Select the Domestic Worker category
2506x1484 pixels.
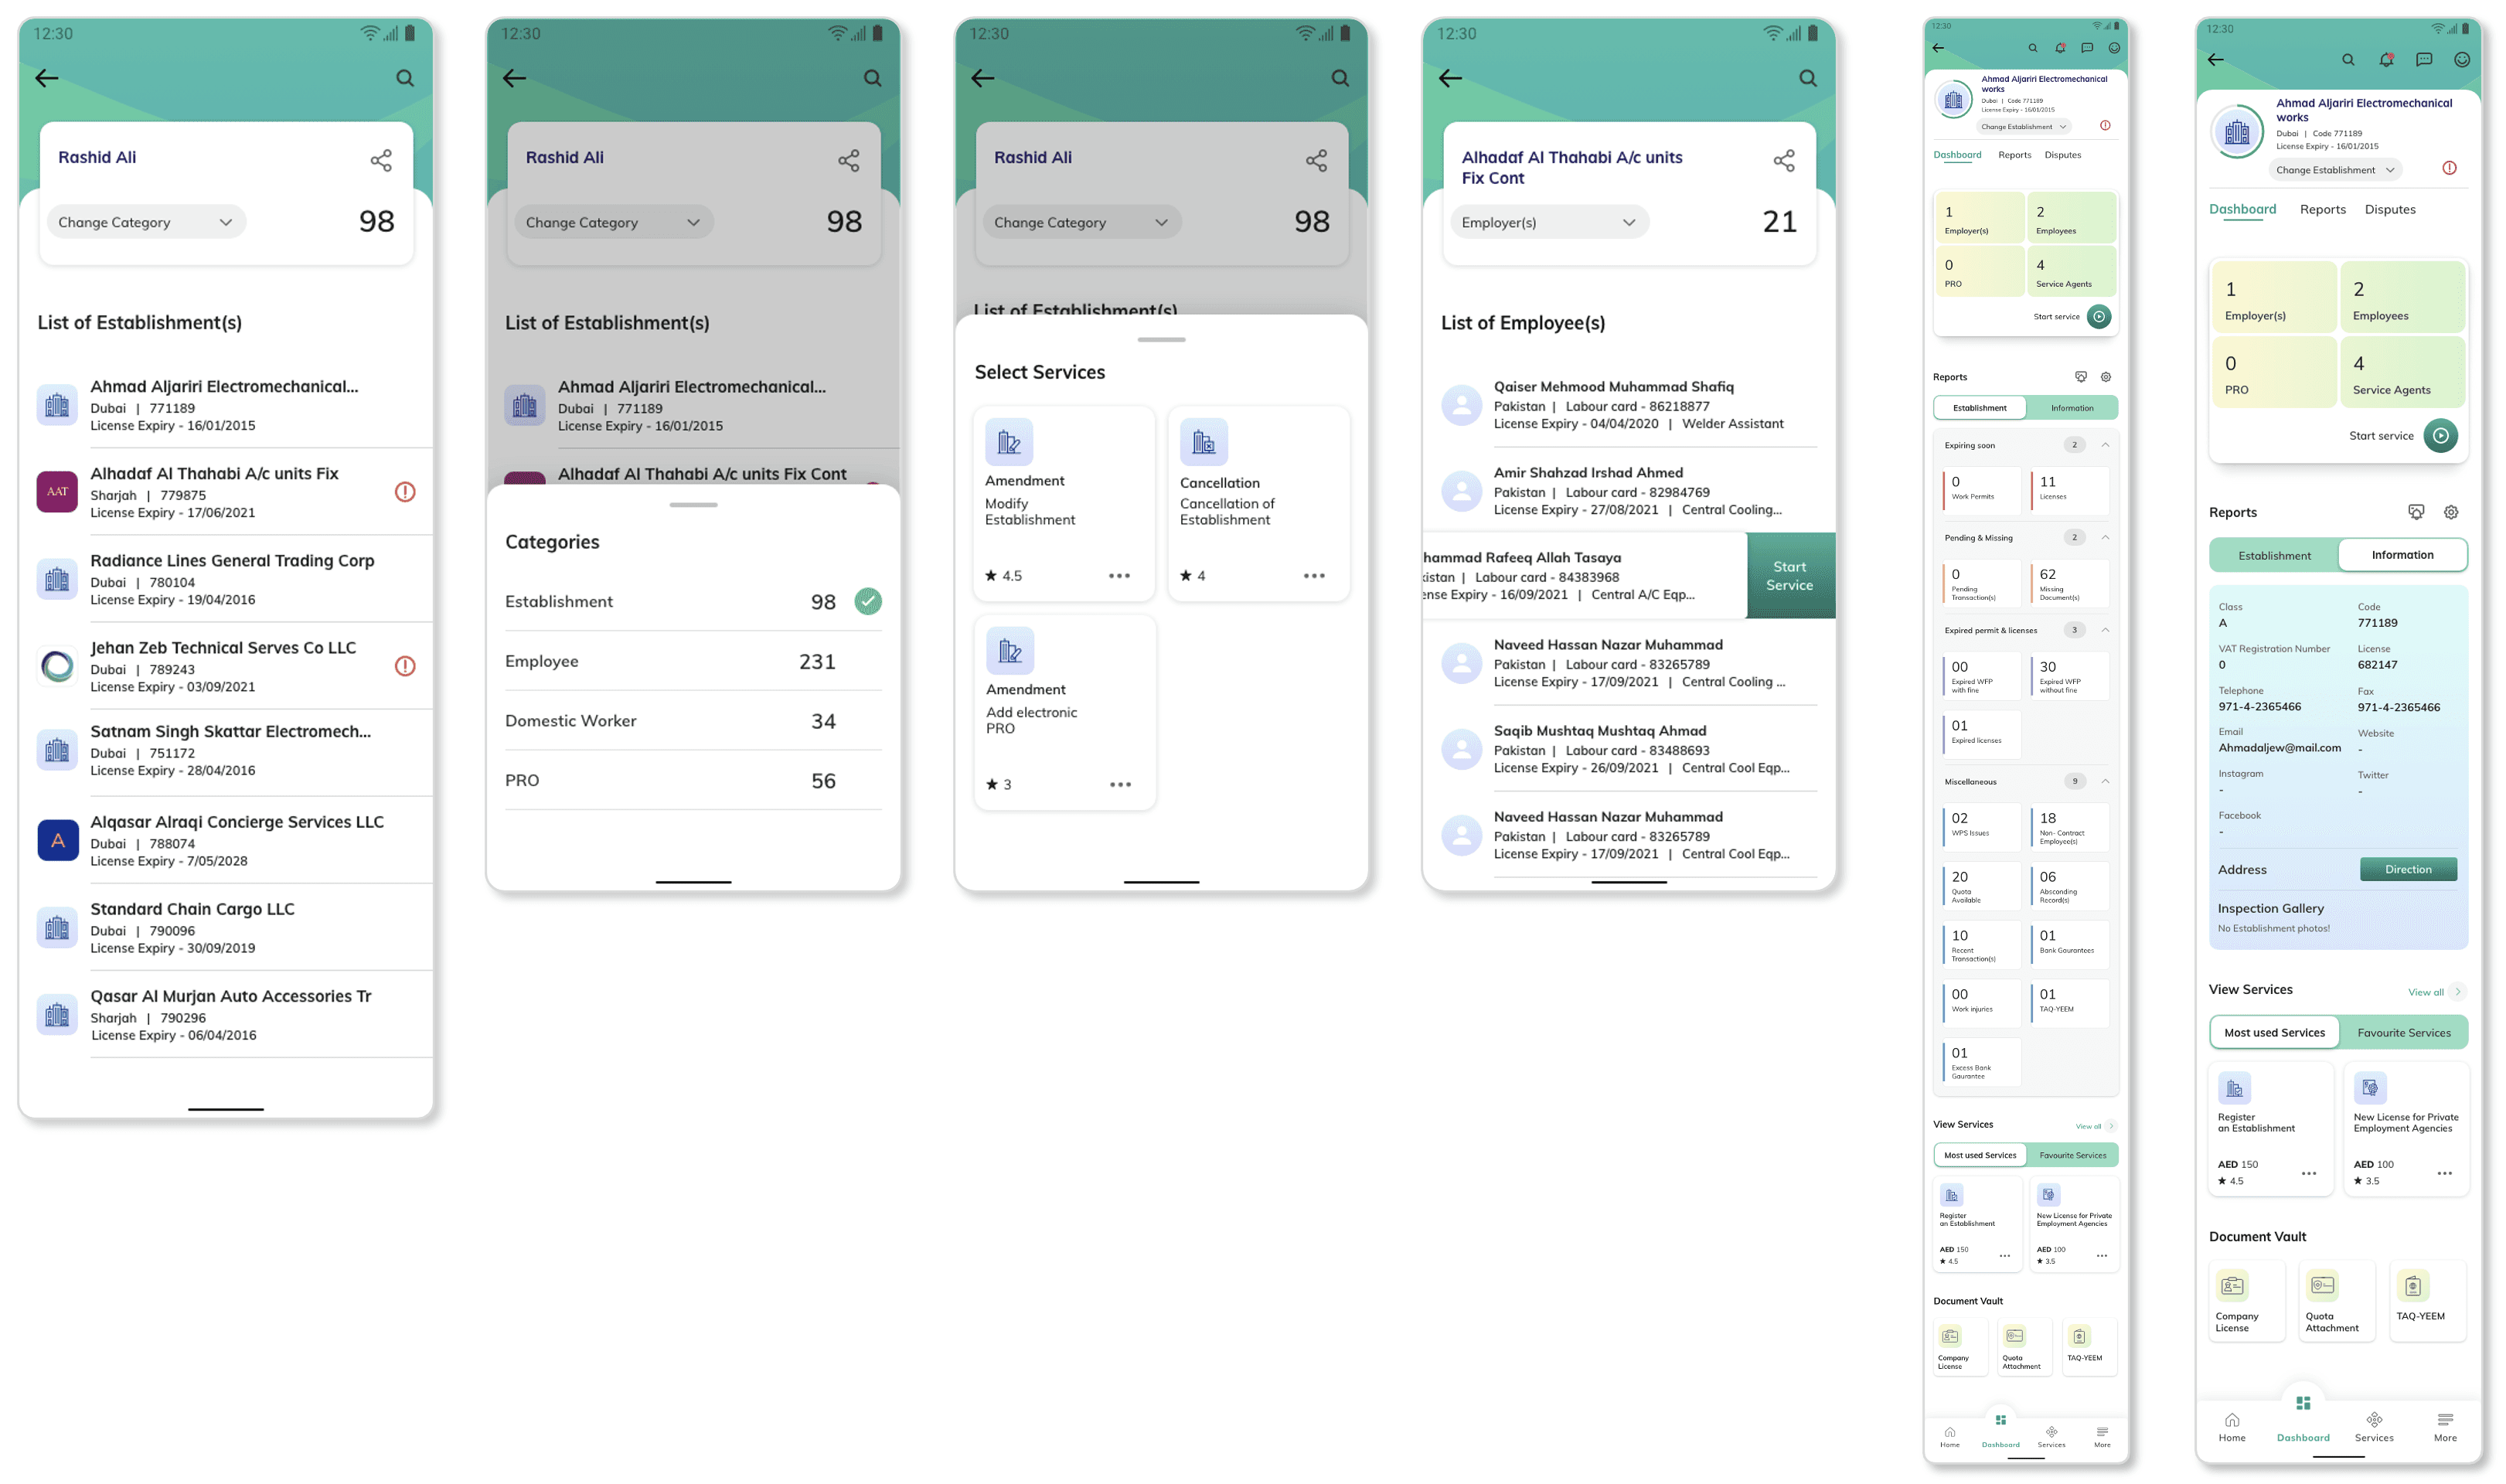(693, 721)
